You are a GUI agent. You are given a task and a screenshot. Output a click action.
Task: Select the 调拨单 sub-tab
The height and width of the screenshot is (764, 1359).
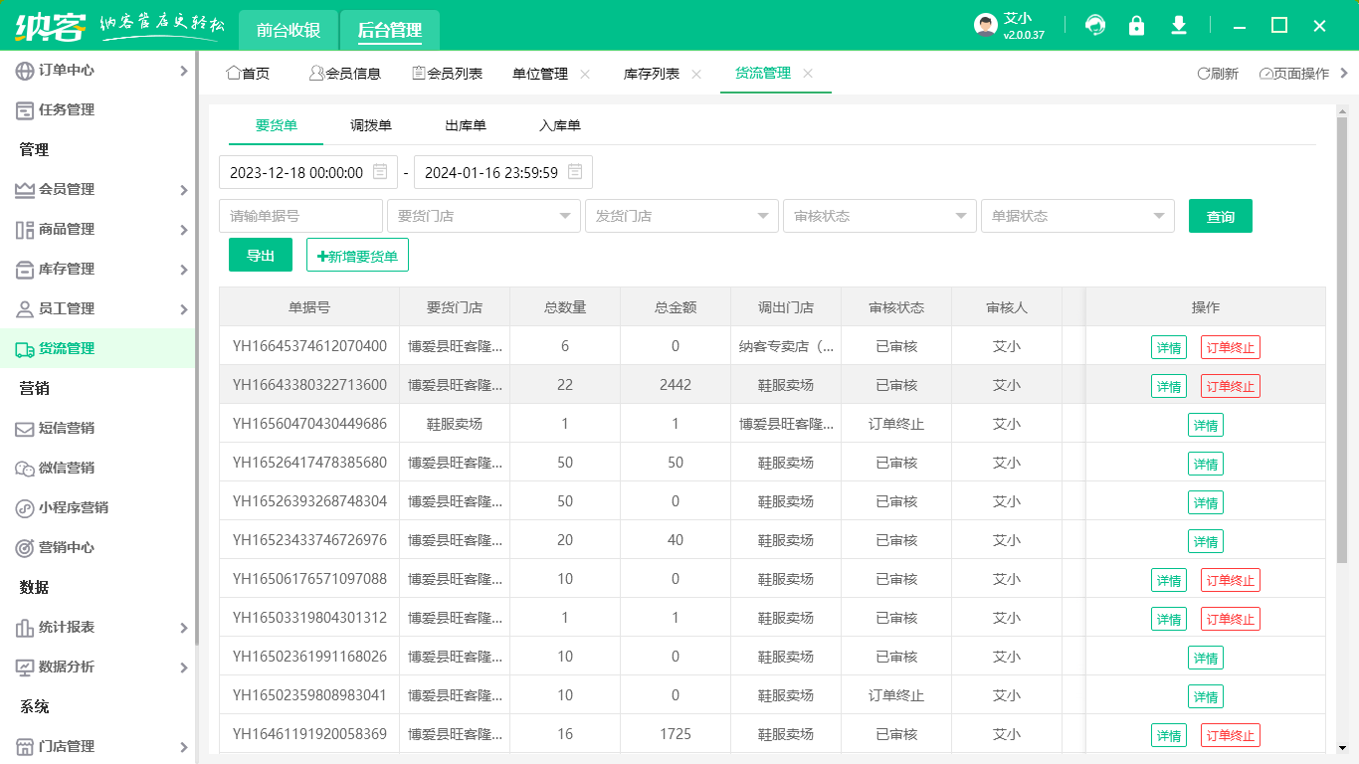click(x=371, y=125)
